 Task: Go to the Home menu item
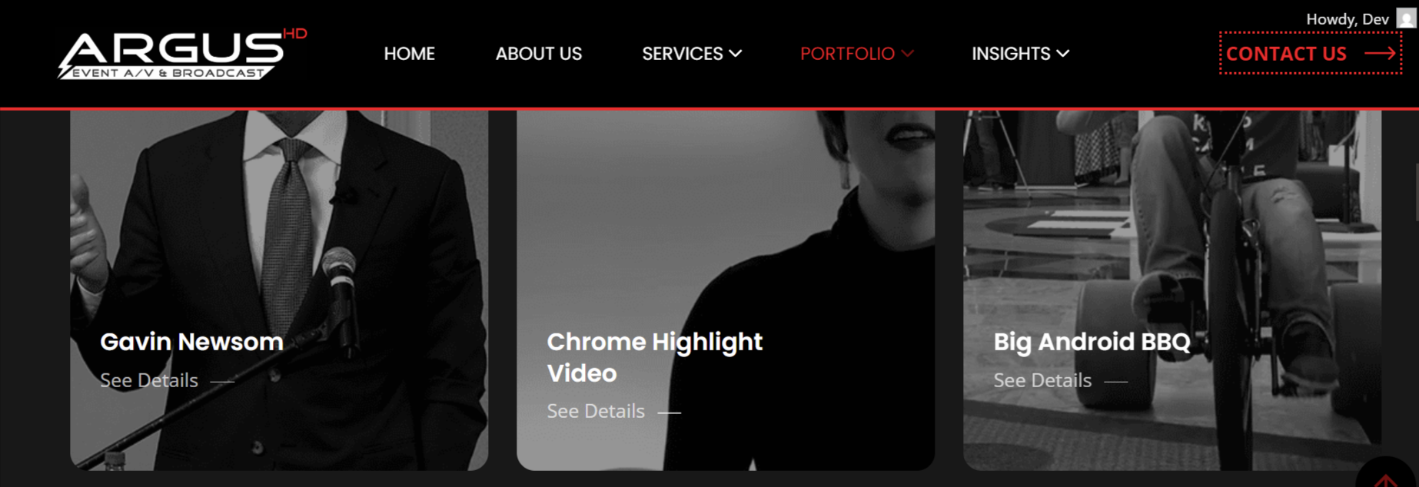tap(409, 54)
